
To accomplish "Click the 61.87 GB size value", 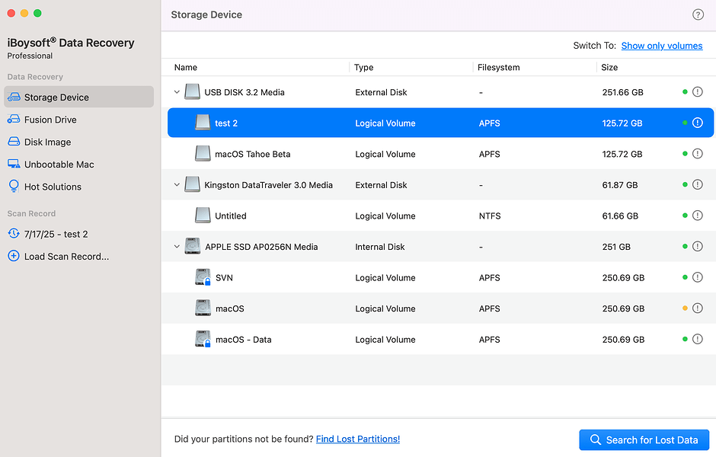I will click(x=620, y=185).
